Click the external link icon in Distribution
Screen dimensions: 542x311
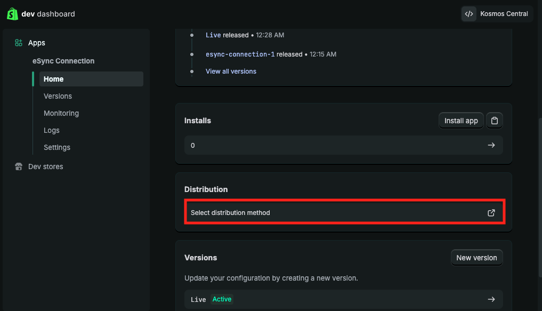click(x=491, y=213)
